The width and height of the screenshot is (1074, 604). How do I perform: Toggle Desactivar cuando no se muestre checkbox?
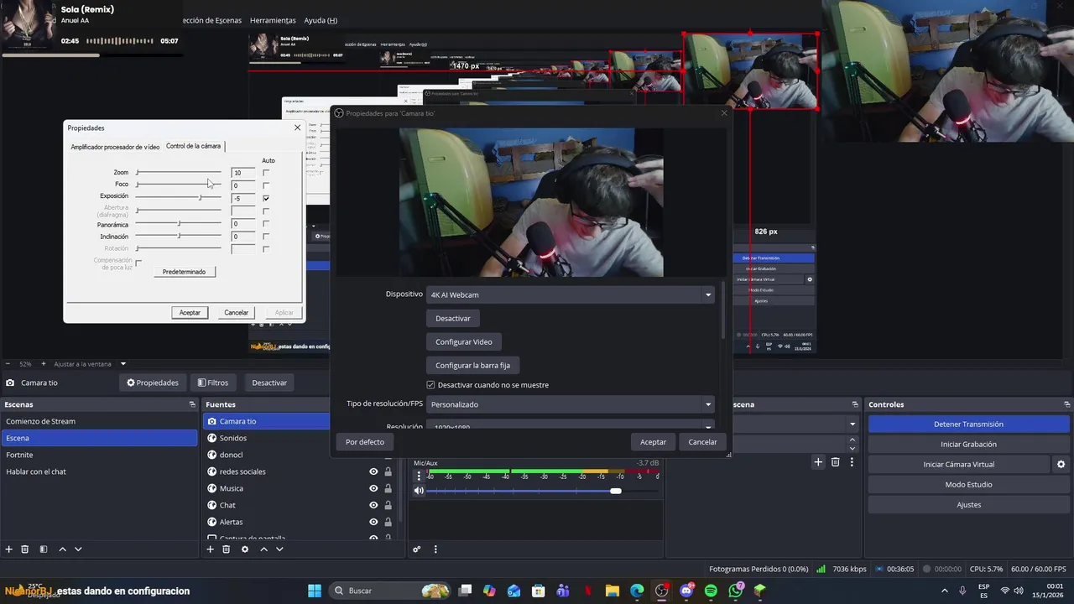[430, 385]
